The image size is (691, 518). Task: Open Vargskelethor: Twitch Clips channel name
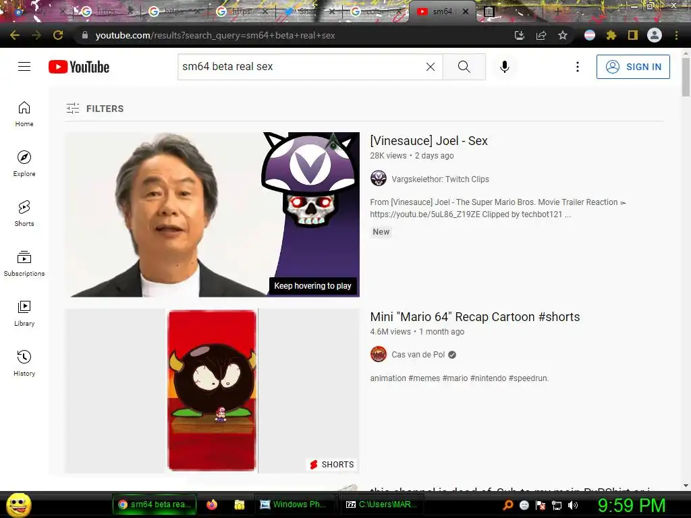(440, 179)
